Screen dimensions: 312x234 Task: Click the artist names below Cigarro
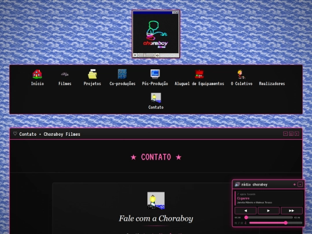(254, 202)
